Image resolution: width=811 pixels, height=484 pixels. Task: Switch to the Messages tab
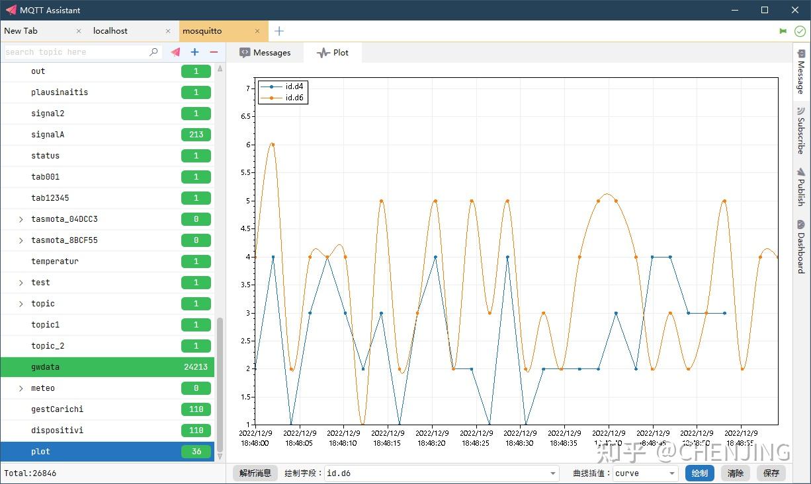pos(266,52)
